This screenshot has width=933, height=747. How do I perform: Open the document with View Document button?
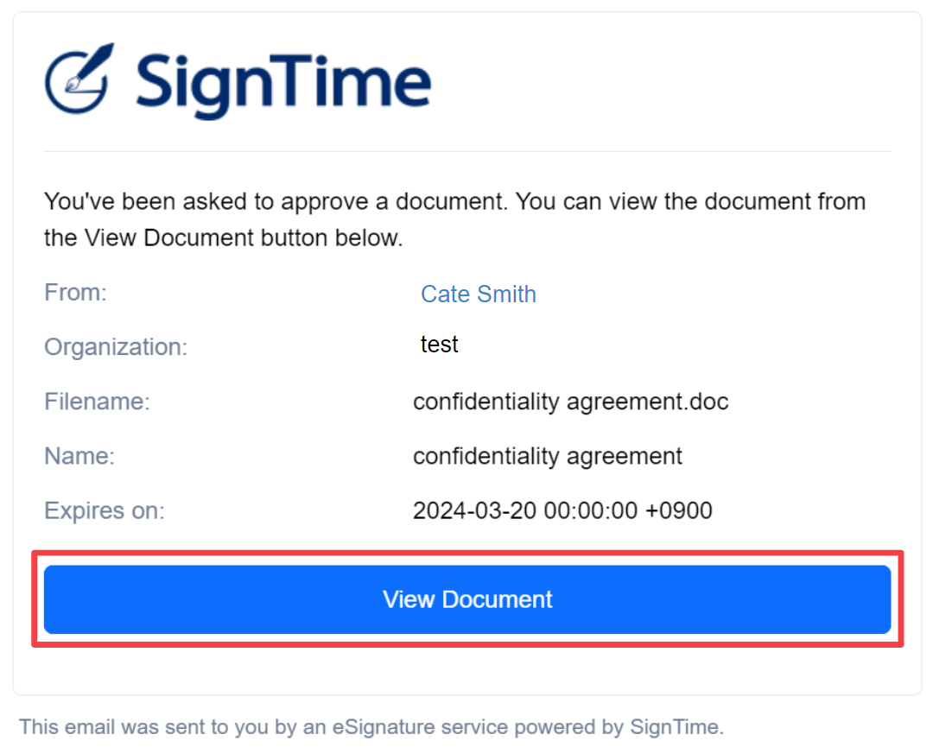coord(467,599)
